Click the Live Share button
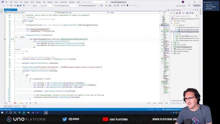 pos(181,6)
